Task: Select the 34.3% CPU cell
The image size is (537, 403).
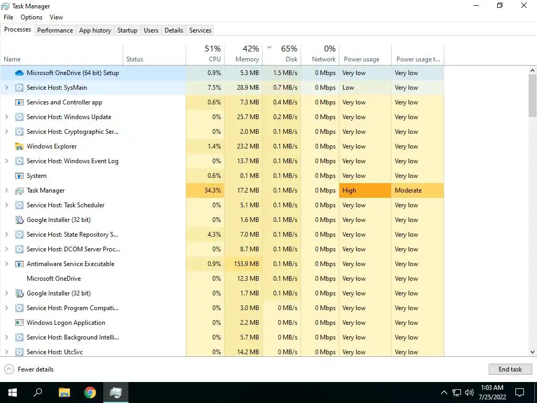Action: point(205,190)
